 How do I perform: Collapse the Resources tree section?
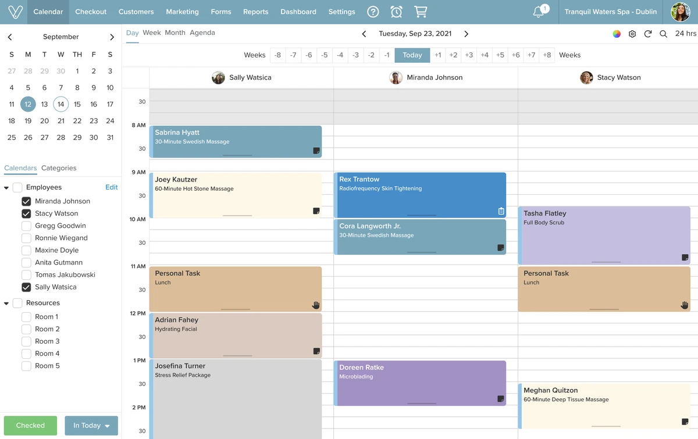pos(6,304)
